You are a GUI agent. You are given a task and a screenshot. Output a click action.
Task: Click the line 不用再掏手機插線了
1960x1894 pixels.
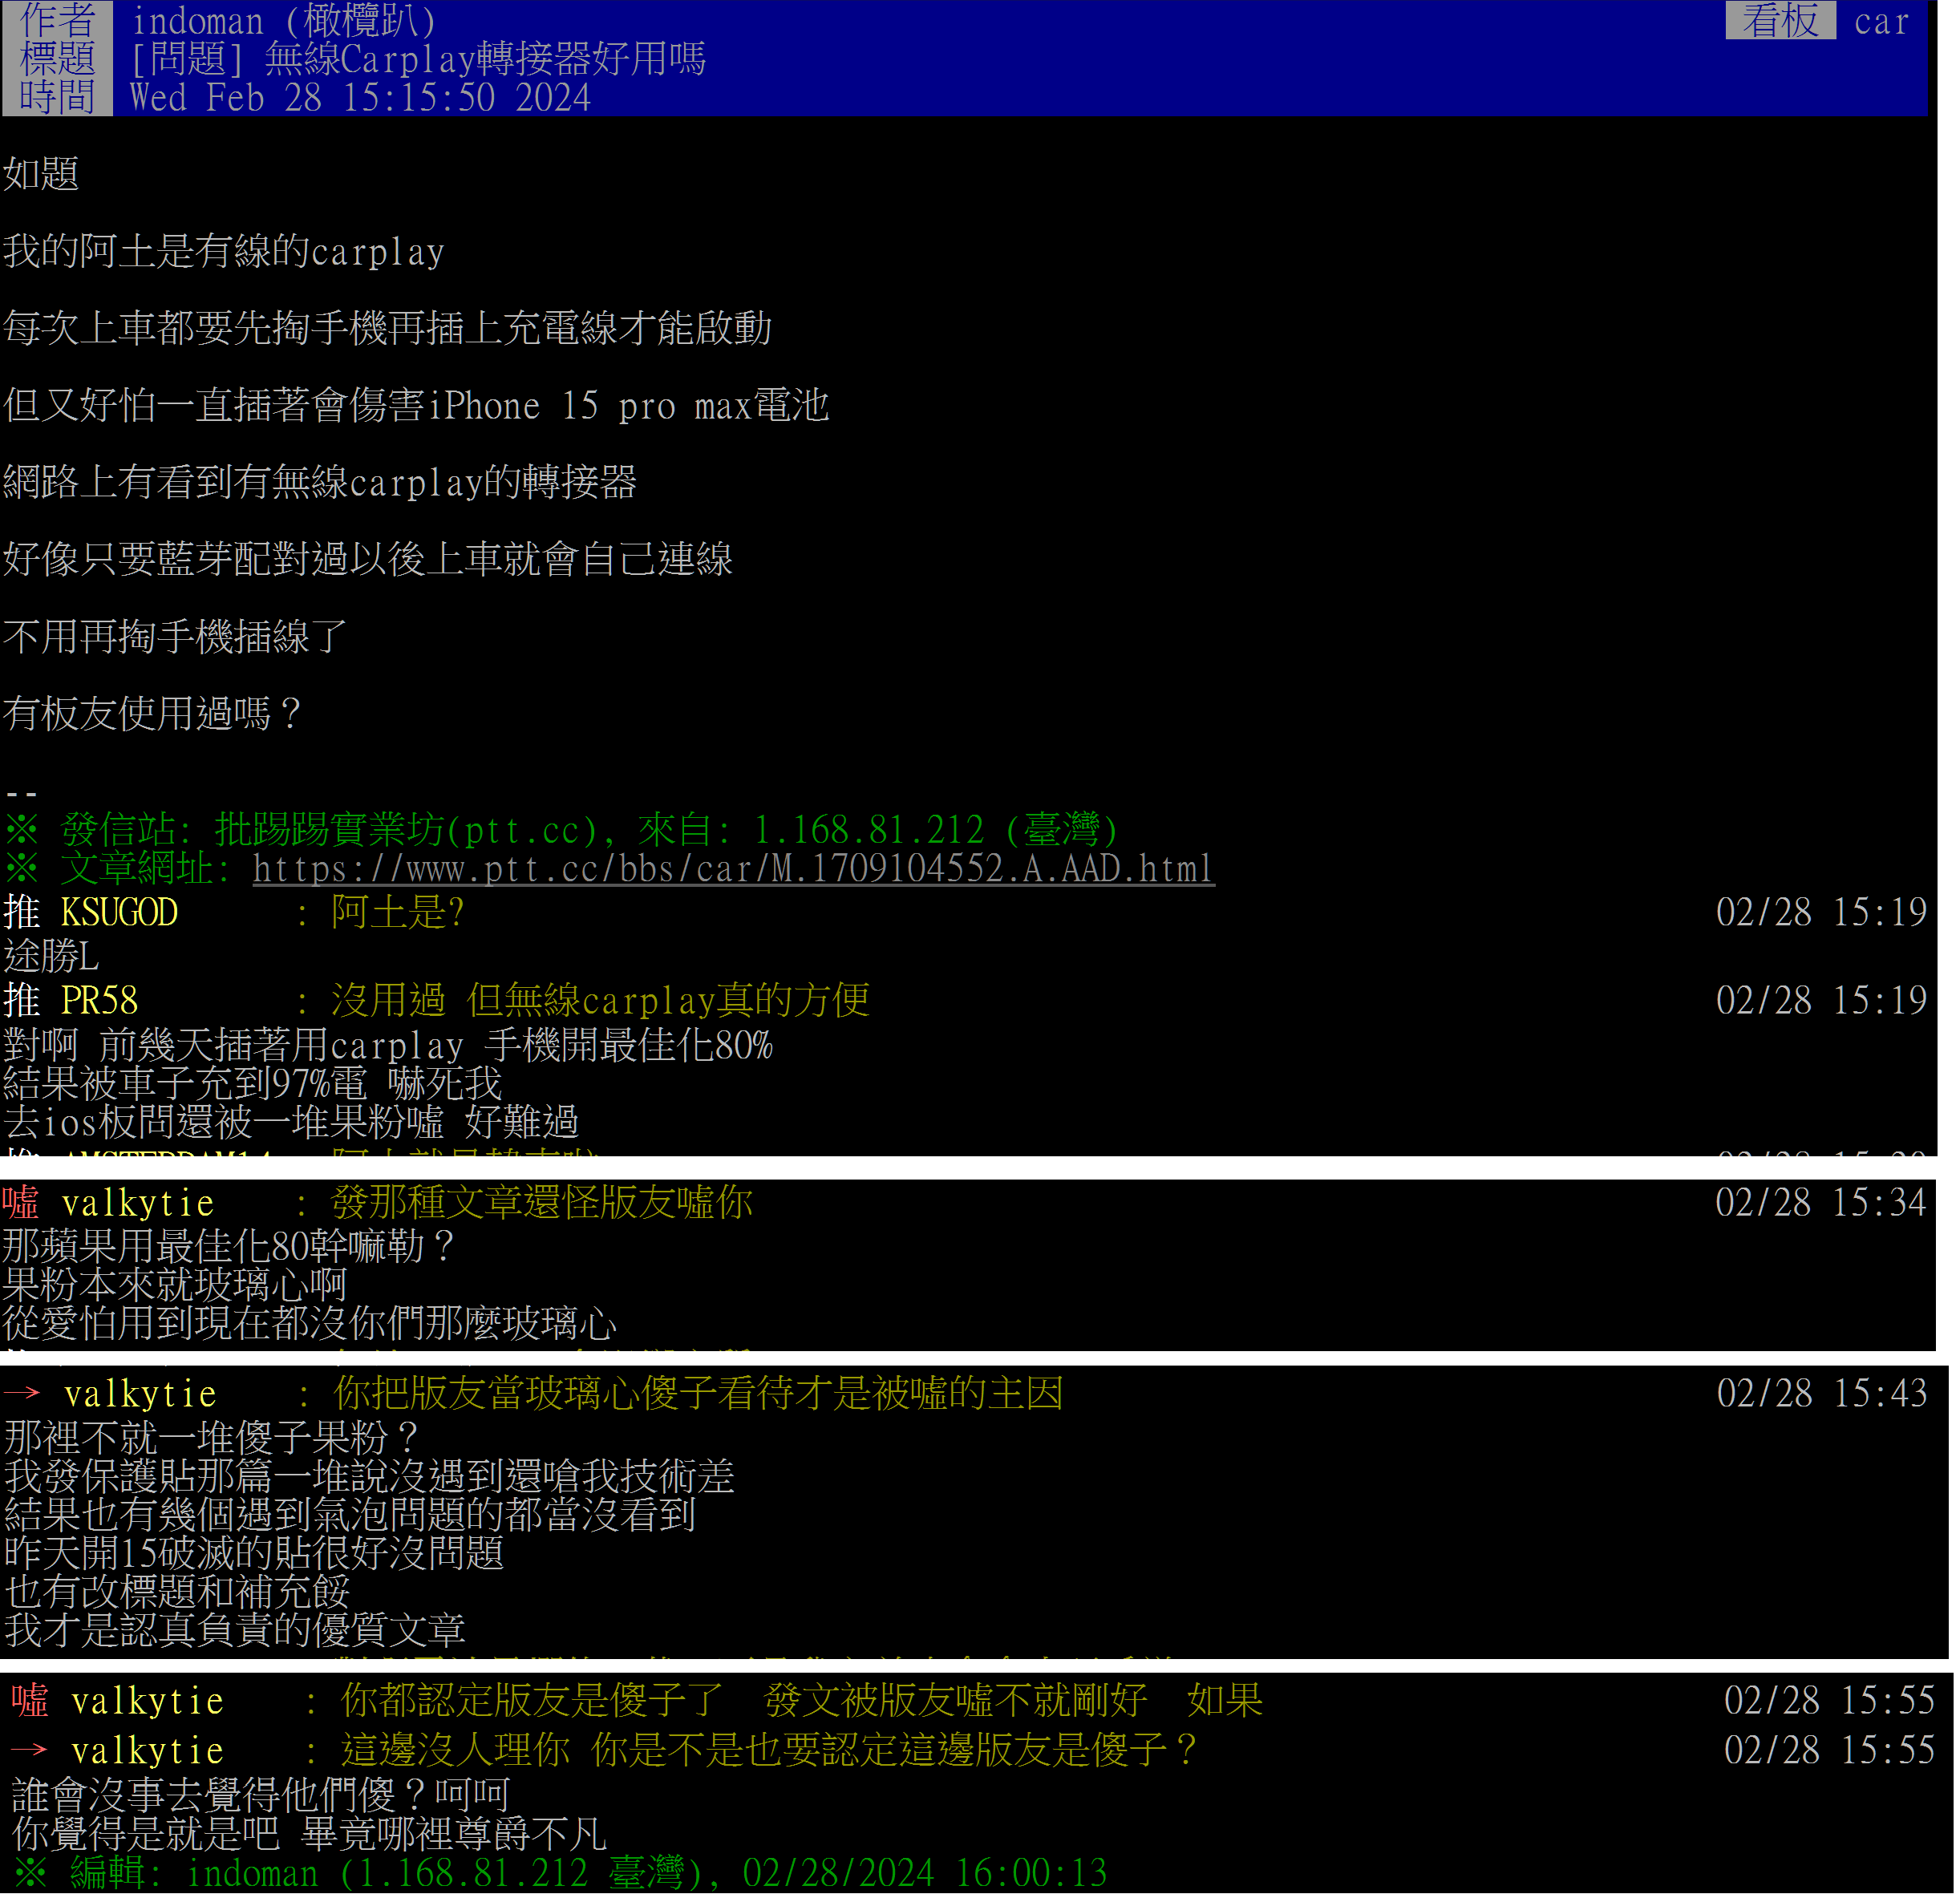tap(175, 636)
